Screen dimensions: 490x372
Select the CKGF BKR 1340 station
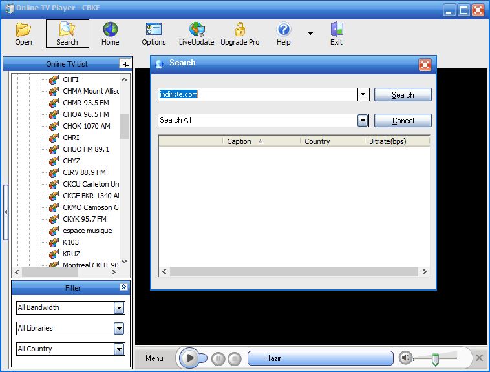(91, 196)
